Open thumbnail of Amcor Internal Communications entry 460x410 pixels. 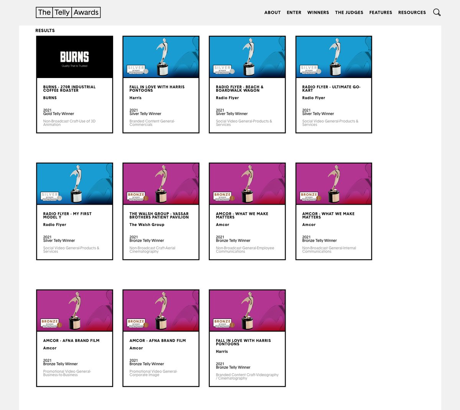pos(334,184)
